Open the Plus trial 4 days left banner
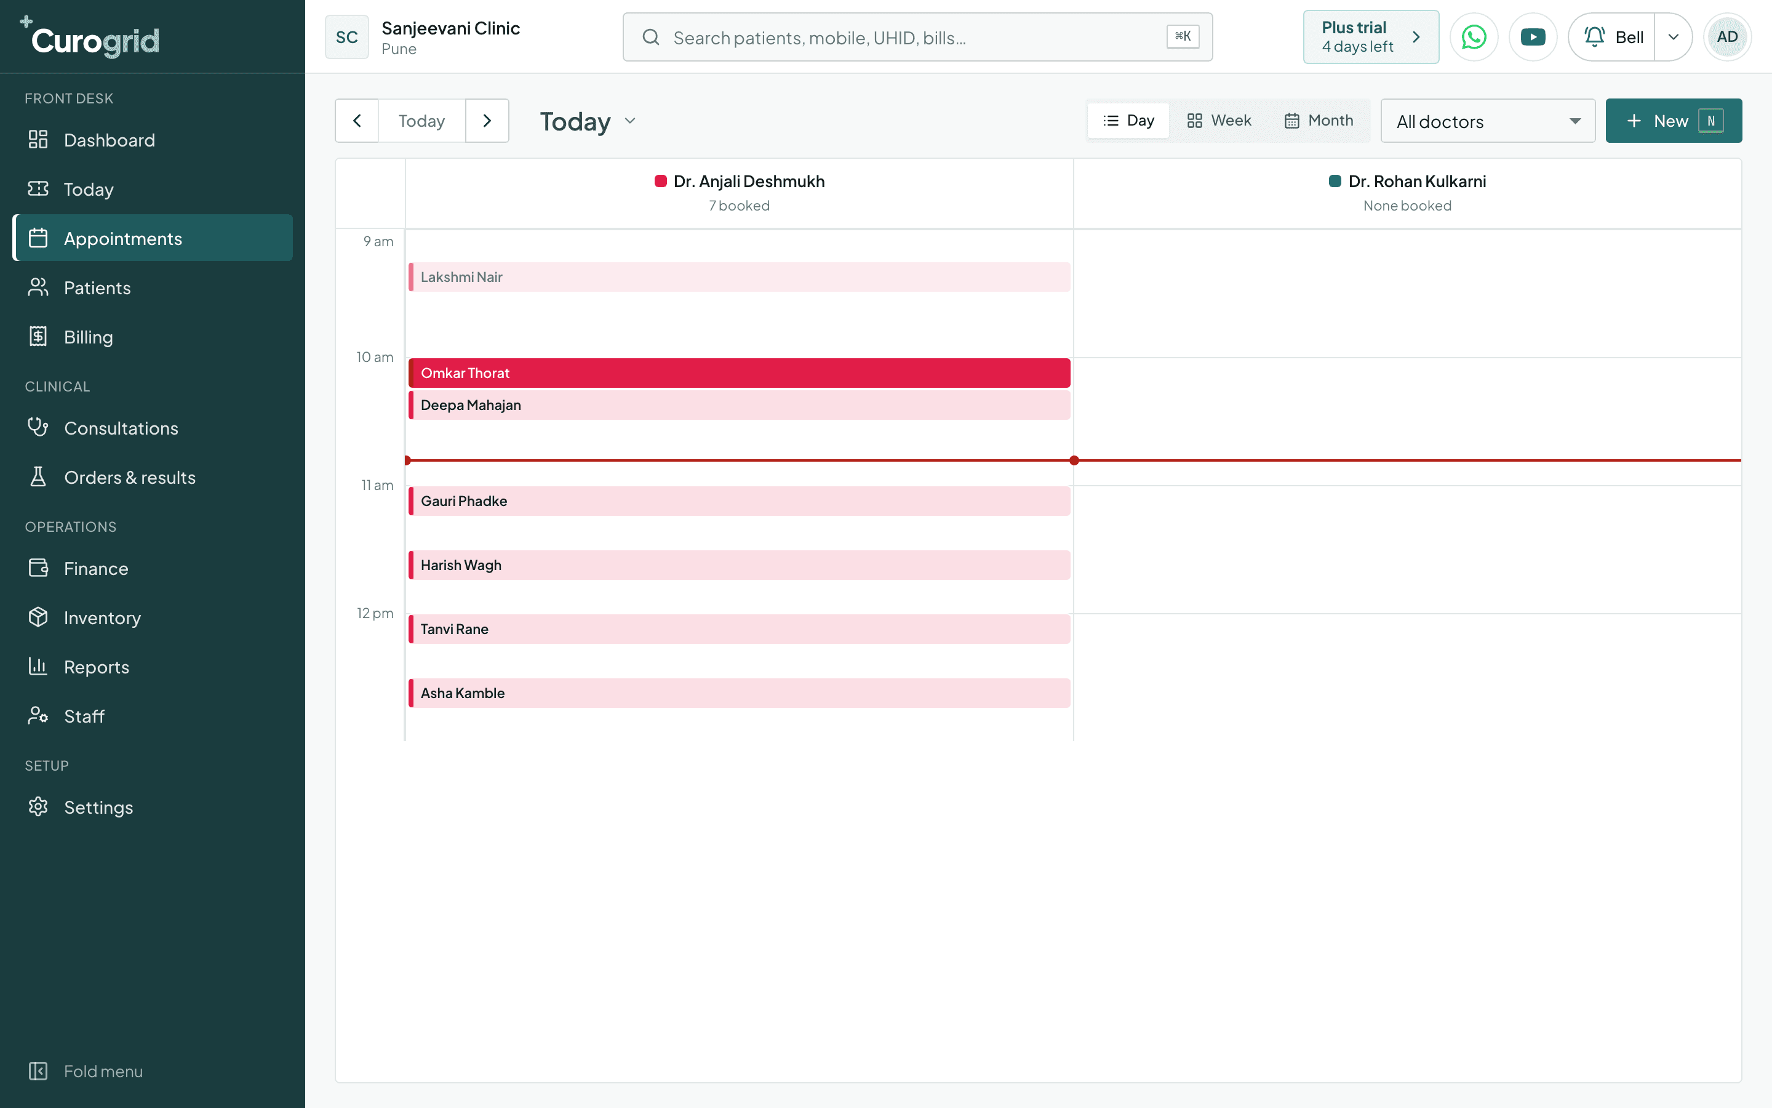 point(1371,37)
